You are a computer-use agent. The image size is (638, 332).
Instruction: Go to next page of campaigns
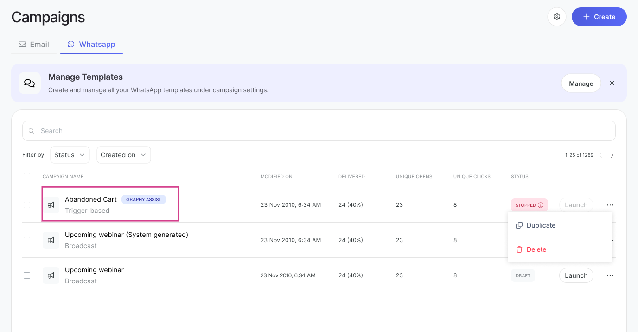click(612, 155)
